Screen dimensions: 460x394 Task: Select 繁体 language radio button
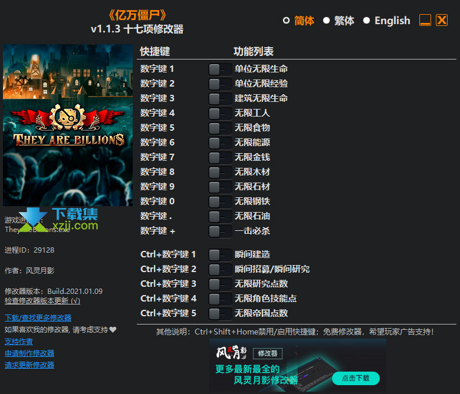pyautogui.click(x=326, y=21)
